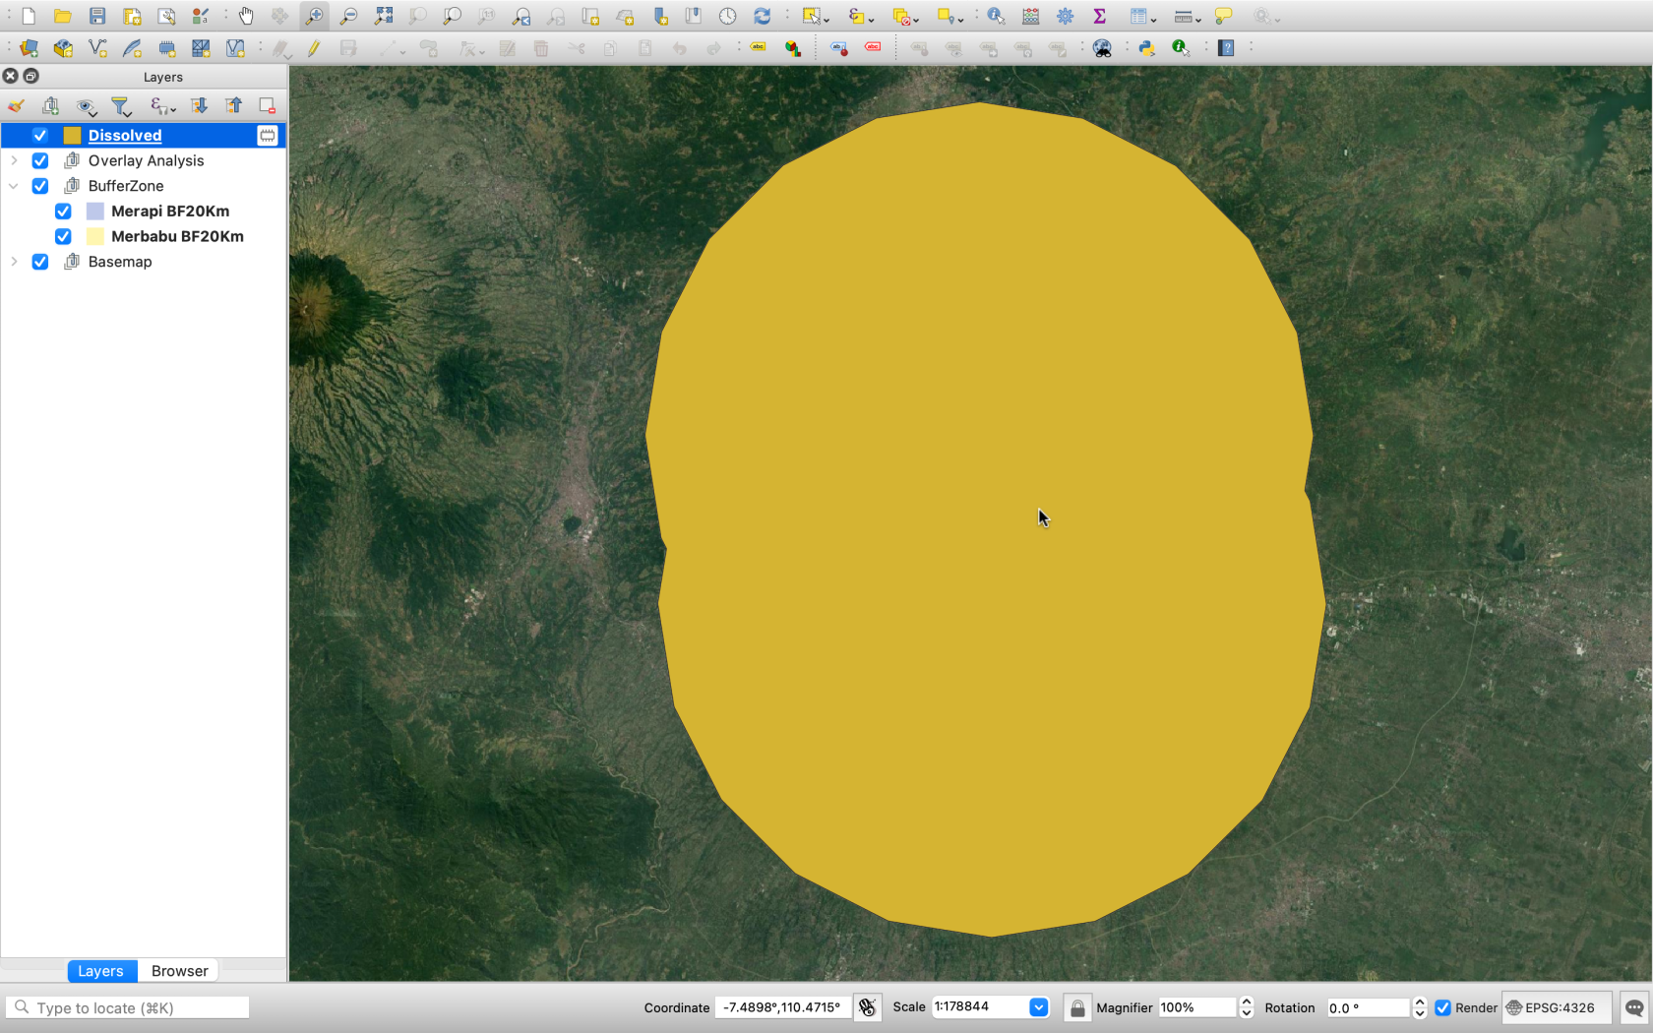This screenshot has width=1653, height=1033.
Task: Toggle the Render checkbox
Action: click(x=1443, y=1007)
